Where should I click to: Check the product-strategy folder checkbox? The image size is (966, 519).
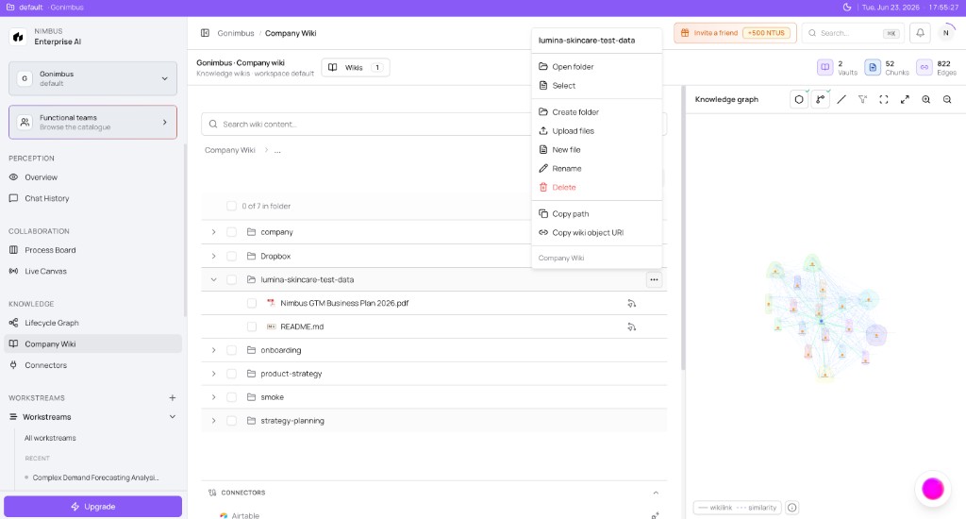(231, 374)
